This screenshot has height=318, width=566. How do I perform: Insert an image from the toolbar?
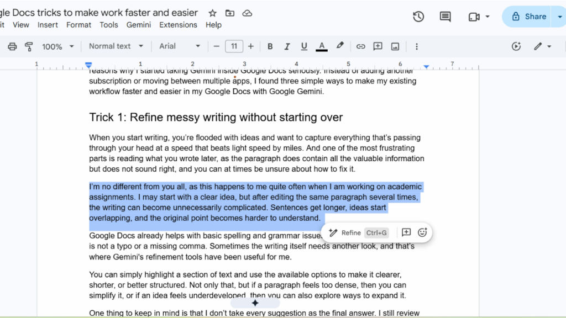point(395,46)
